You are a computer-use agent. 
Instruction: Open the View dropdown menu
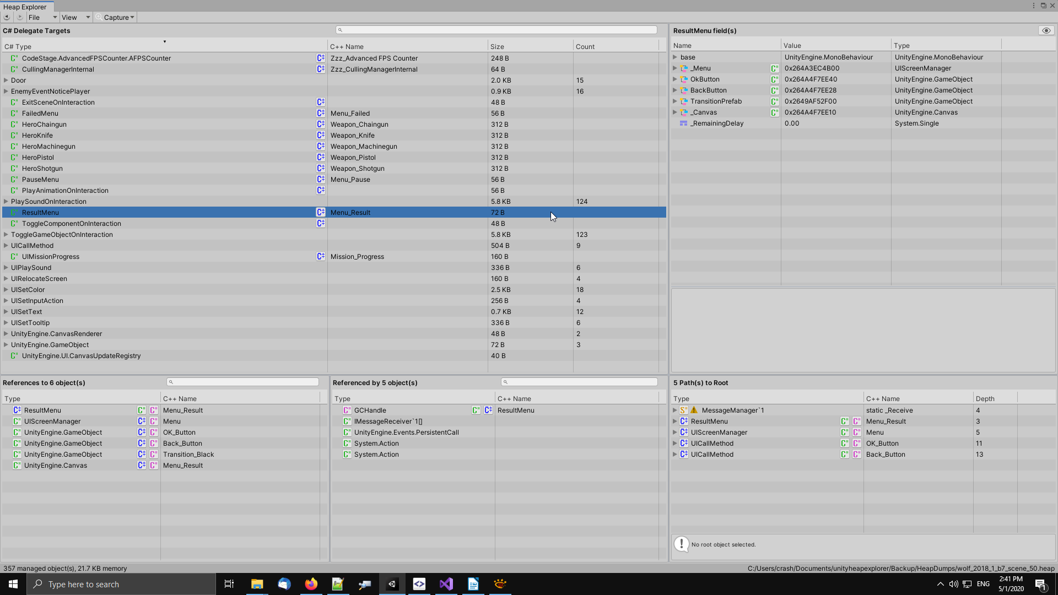click(75, 17)
